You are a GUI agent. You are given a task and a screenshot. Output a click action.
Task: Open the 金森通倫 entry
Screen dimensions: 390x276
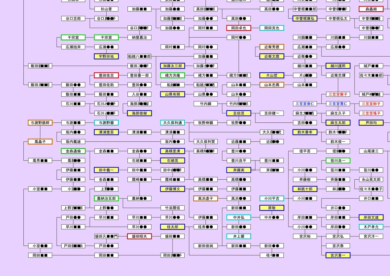[x=73, y=151]
